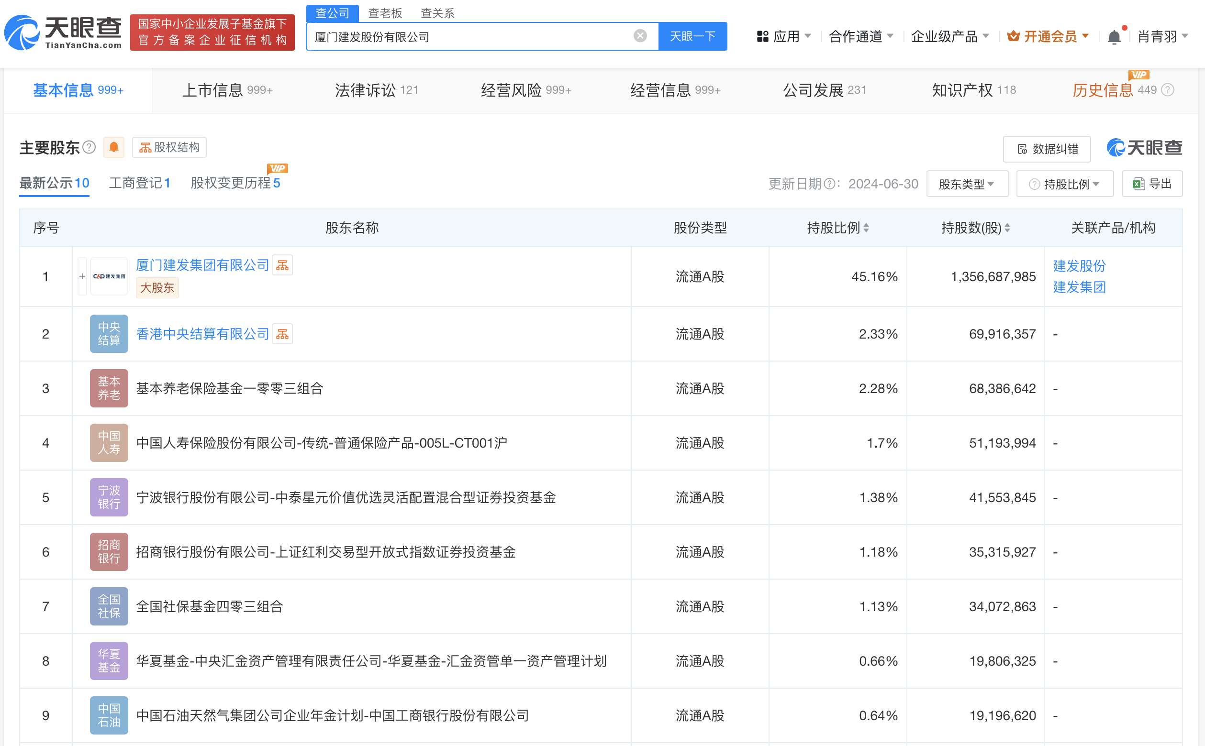
Task: Open the 公司发展 tab
Action: pyautogui.click(x=825, y=90)
